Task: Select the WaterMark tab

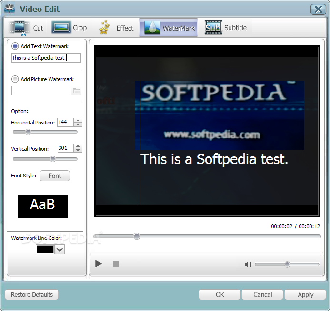Action: pyautogui.click(x=169, y=28)
